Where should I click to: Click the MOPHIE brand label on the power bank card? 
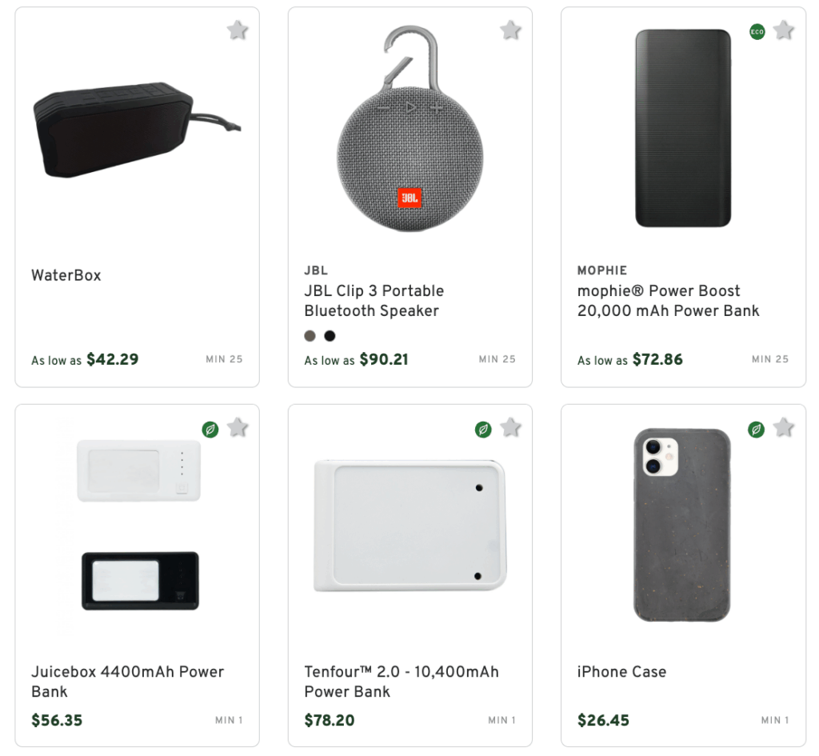(602, 270)
